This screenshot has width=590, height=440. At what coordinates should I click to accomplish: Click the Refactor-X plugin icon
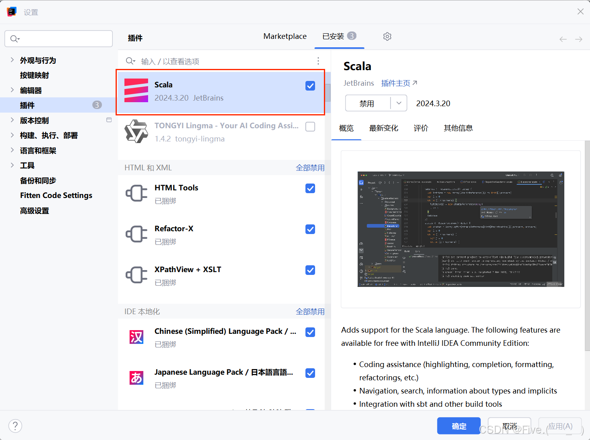pos(136,234)
